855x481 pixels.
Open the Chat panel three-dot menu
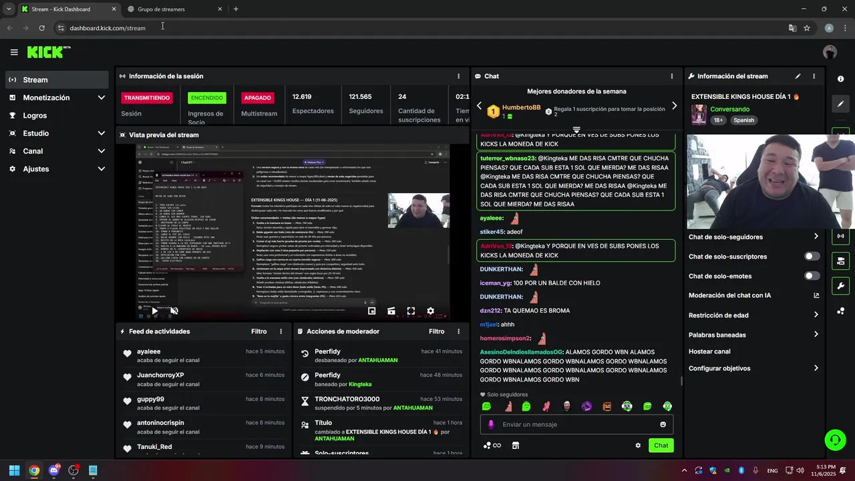(671, 76)
